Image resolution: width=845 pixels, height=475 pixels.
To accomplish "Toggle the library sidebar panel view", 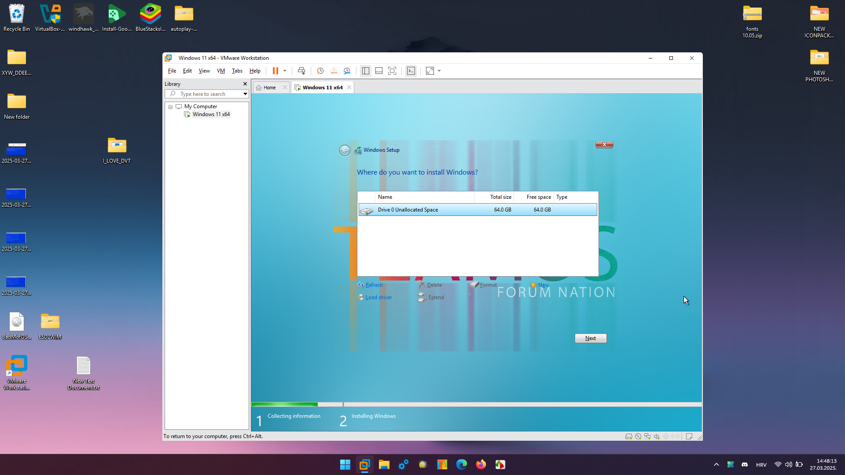I will click(x=365, y=71).
